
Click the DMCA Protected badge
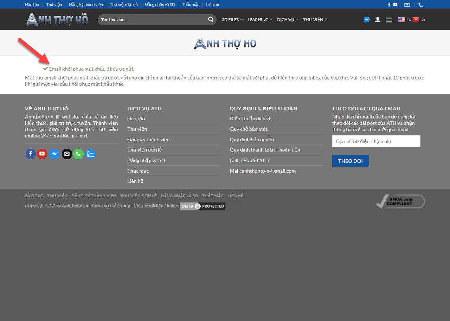[x=202, y=206]
